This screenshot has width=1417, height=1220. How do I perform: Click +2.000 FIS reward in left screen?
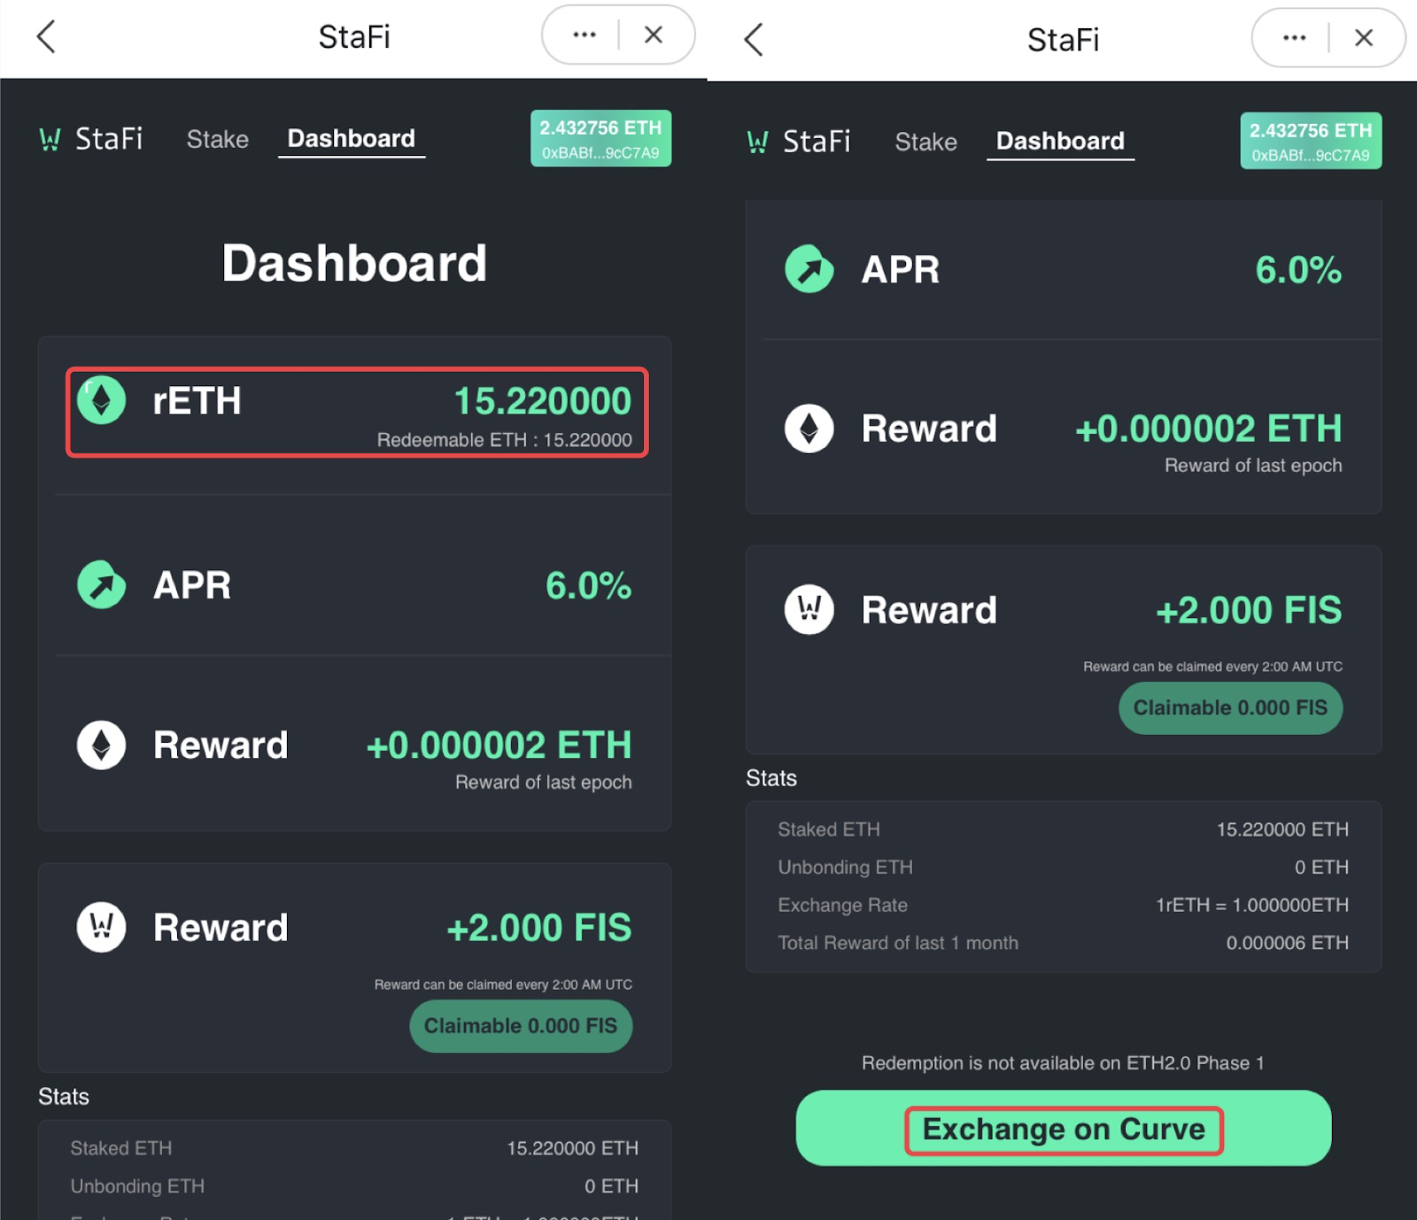539,928
